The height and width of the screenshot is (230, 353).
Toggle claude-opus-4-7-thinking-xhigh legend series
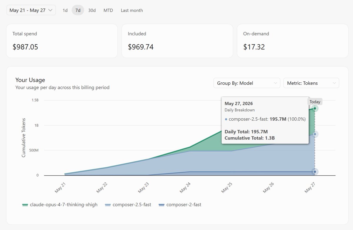pos(60,204)
